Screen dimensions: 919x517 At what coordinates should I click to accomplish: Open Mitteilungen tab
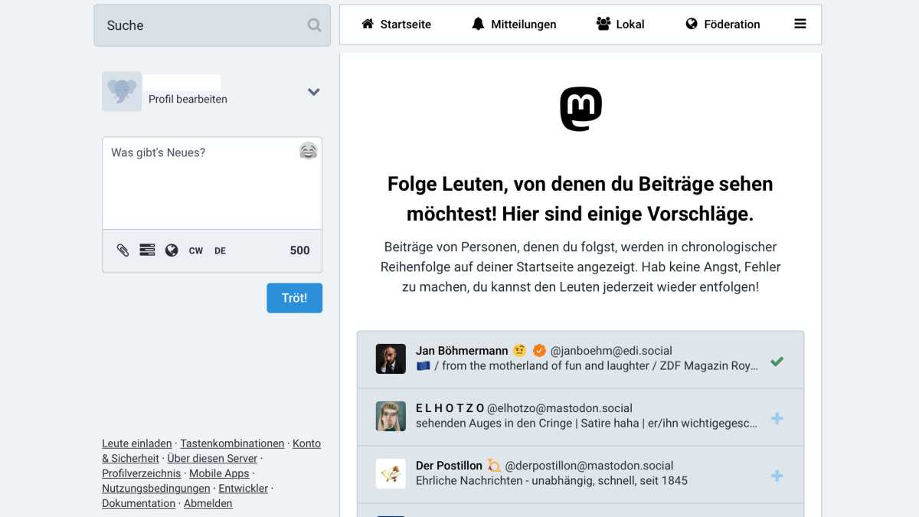(514, 25)
